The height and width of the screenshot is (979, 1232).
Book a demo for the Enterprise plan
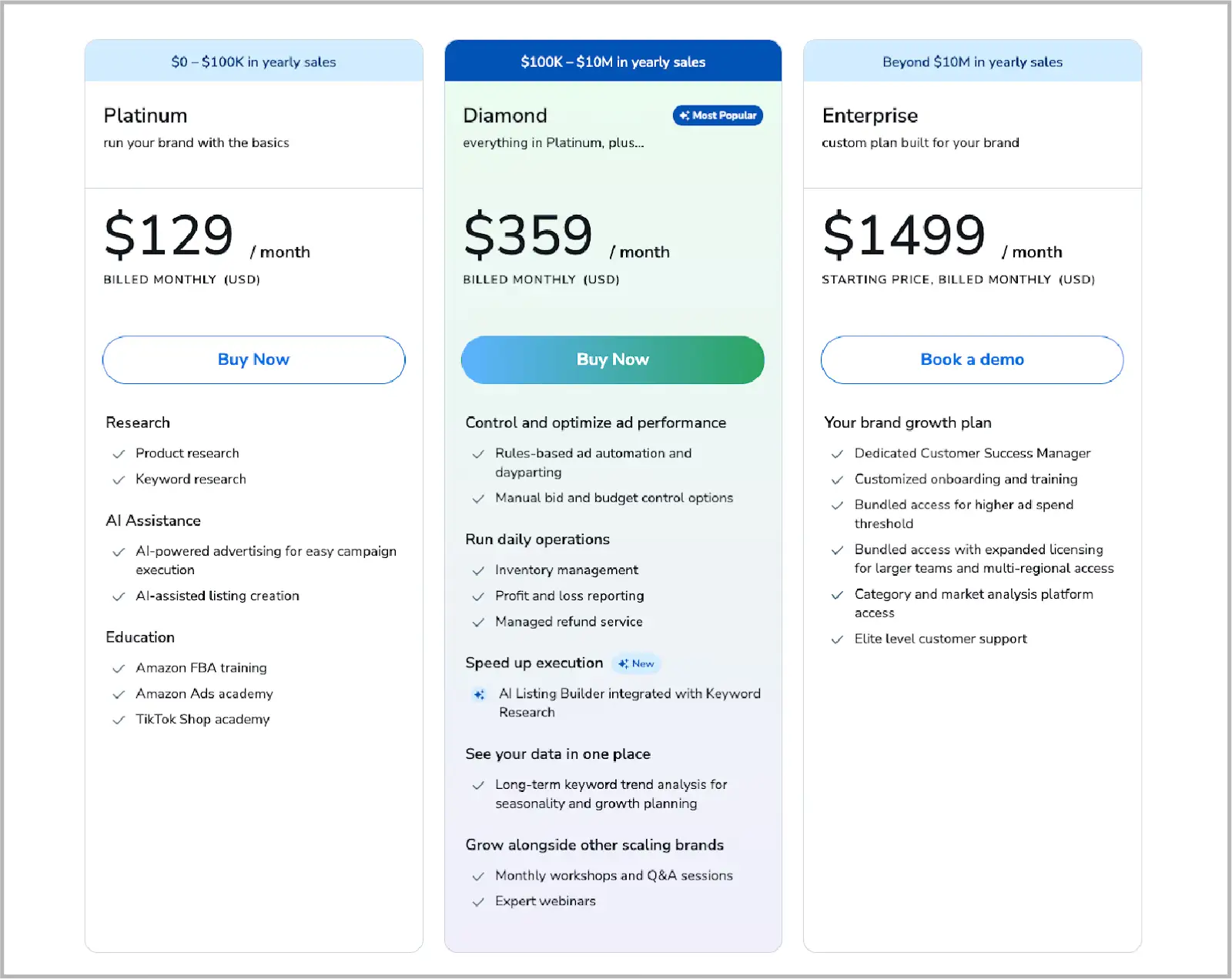pos(971,359)
